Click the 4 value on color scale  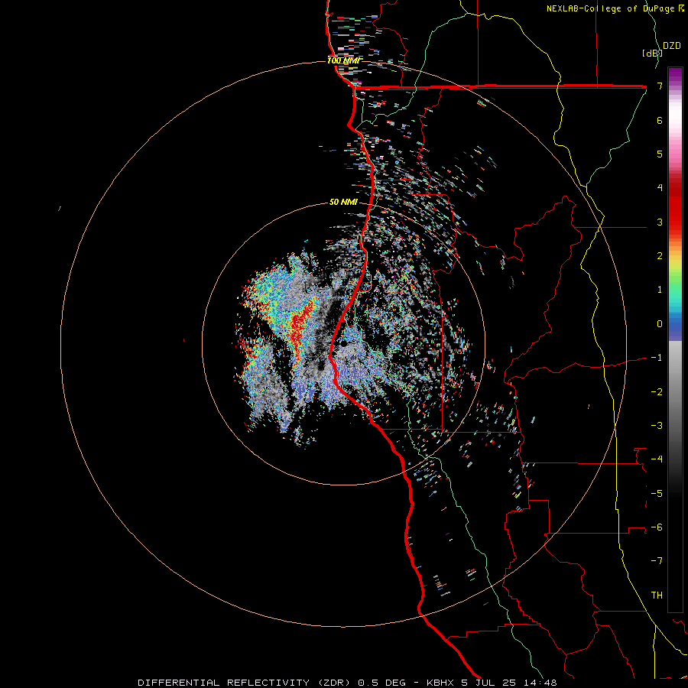(x=660, y=188)
